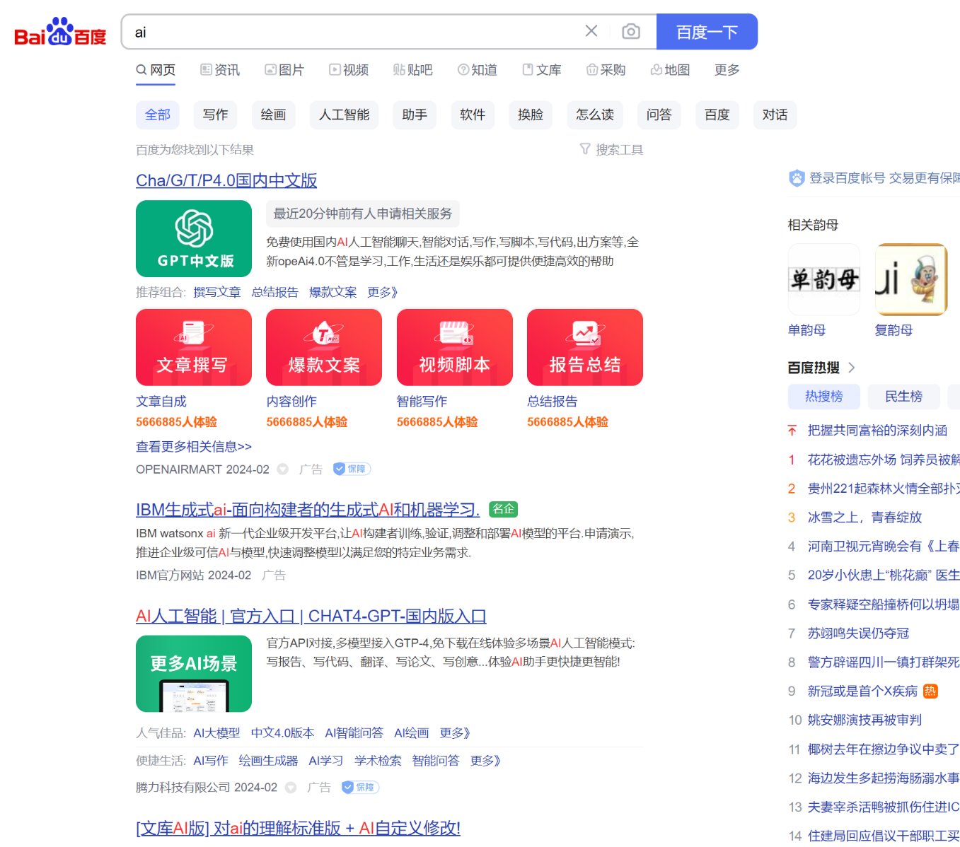
Task: Switch to the 图片 tab
Action: (x=284, y=70)
